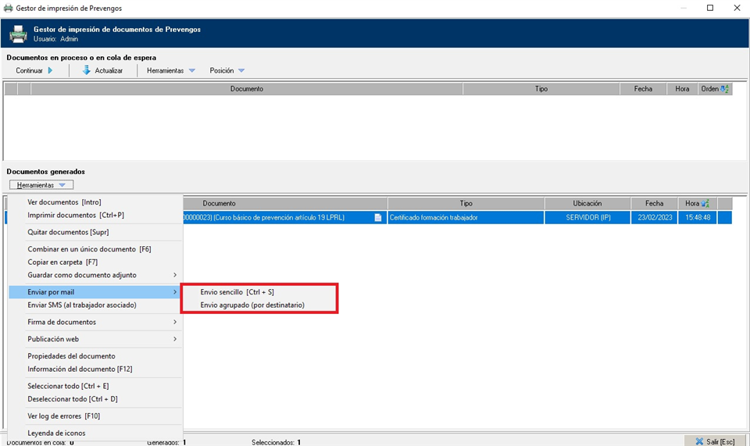Click the sort icon in Orden column header
This screenshot has height=446, width=750.
pyautogui.click(x=724, y=89)
